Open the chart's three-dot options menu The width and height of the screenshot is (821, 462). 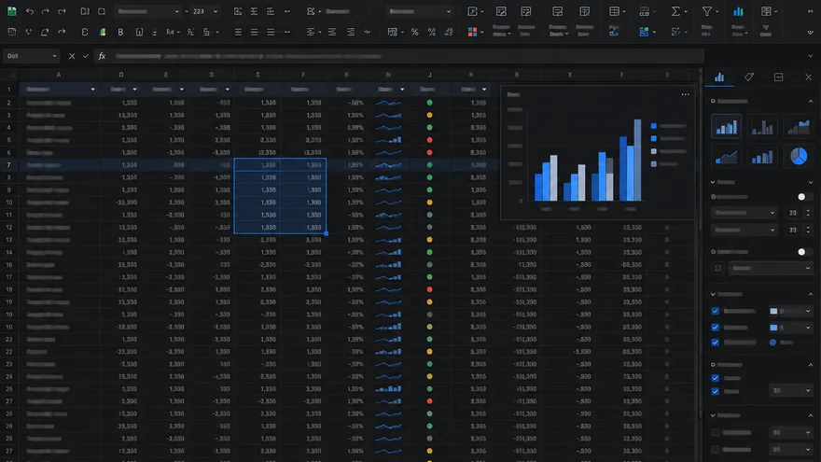tap(686, 95)
